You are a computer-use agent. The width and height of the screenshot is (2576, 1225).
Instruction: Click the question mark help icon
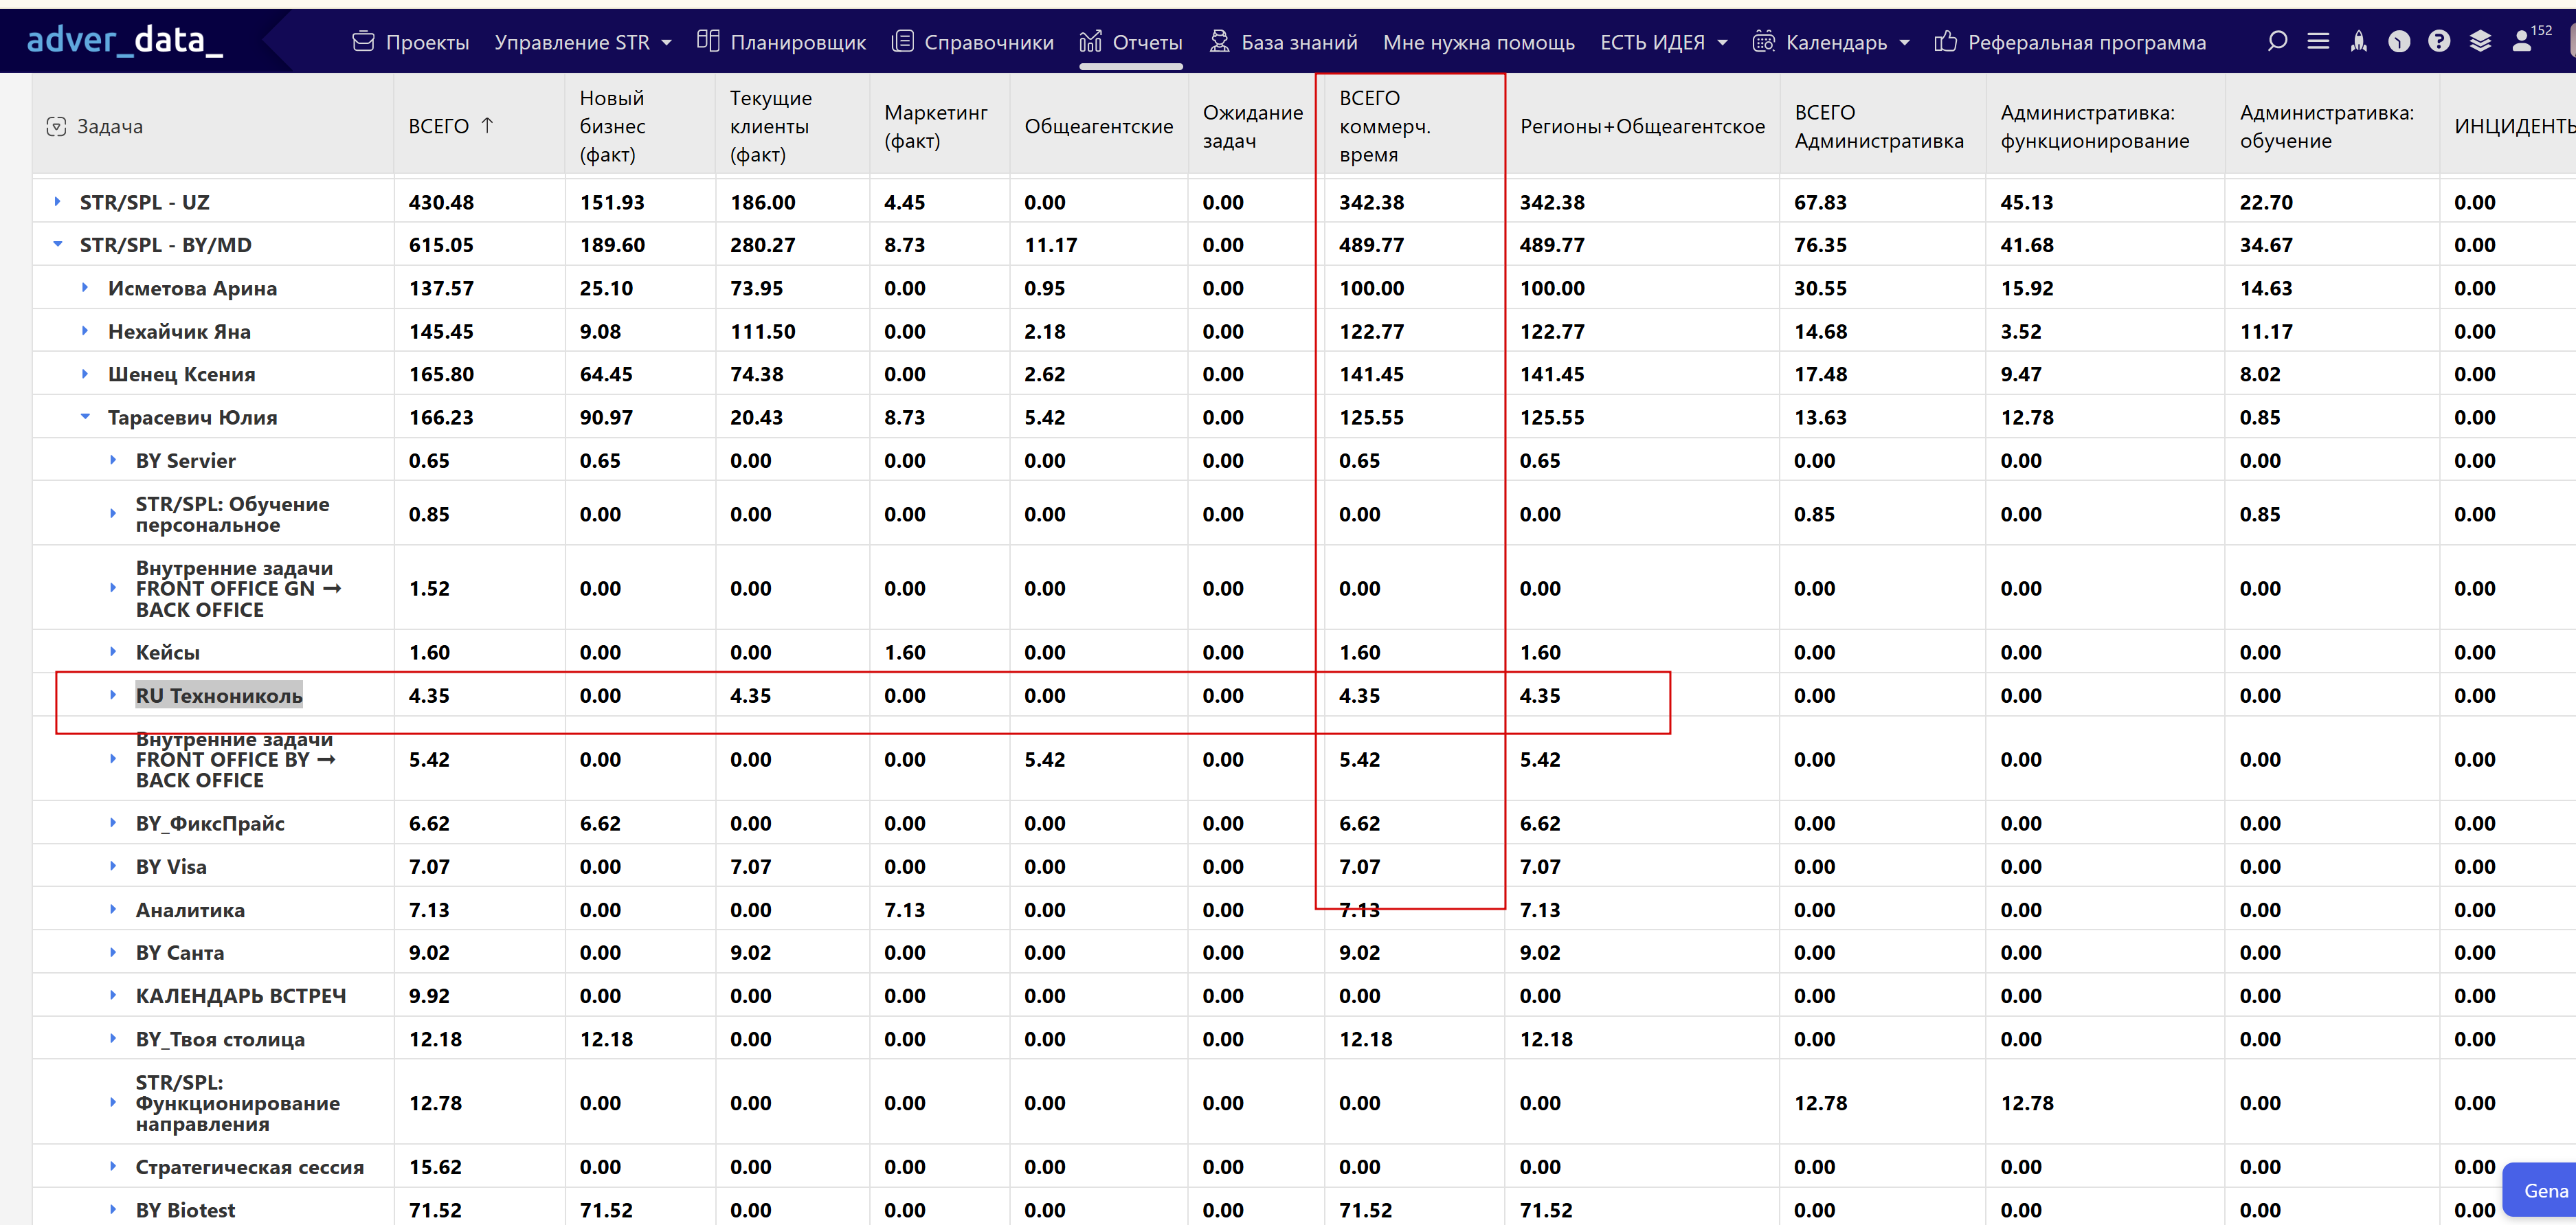click(x=2439, y=41)
